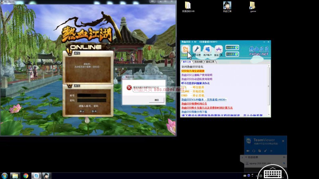This screenshot has width=319, height=179.
Task: Switch to the system messages tab
Action: pos(198,62)
